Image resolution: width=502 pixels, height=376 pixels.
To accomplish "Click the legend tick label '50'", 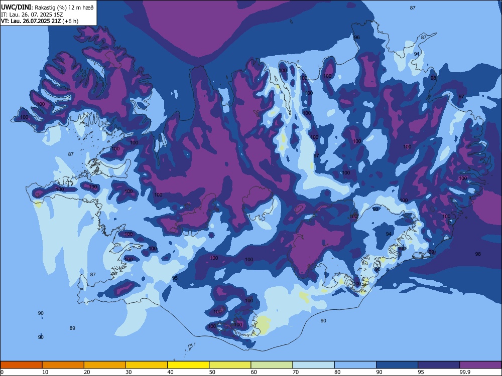I will 212,372.
